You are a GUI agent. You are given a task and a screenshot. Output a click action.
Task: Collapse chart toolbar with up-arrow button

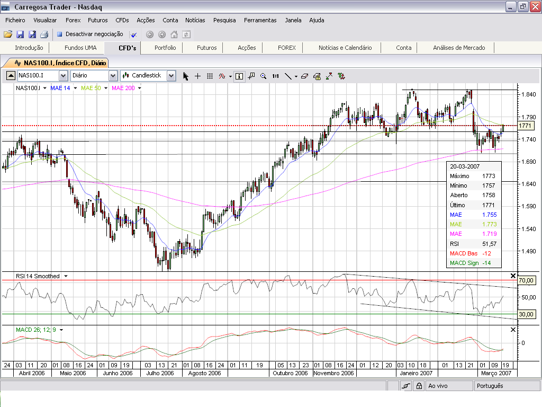pyautogui.click(x=10, y=76)
